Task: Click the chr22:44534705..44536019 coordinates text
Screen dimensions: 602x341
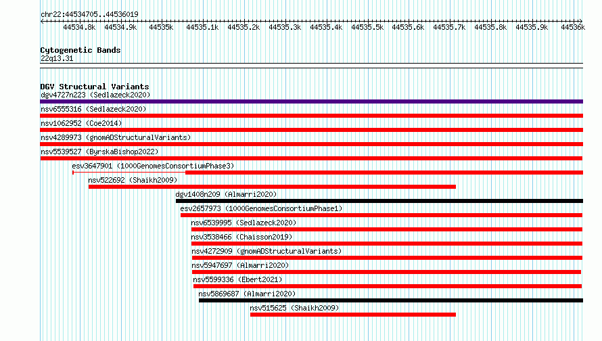Action: [89, 14]
